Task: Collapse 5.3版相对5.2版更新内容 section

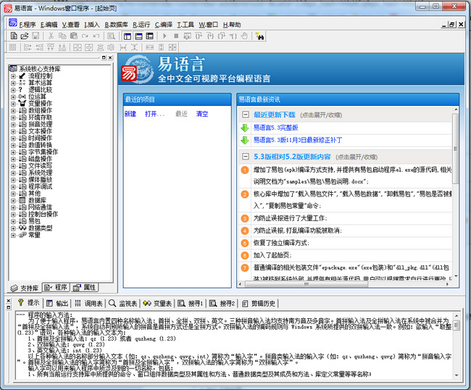Action: [246, 157]
